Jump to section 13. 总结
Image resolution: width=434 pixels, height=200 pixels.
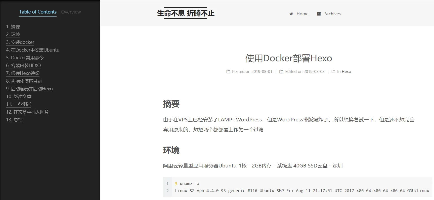point(14,120)
